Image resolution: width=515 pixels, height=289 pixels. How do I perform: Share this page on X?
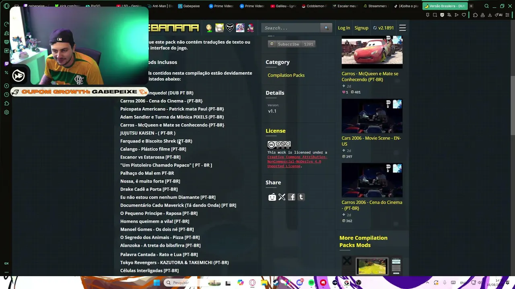[x=282, y=197]
